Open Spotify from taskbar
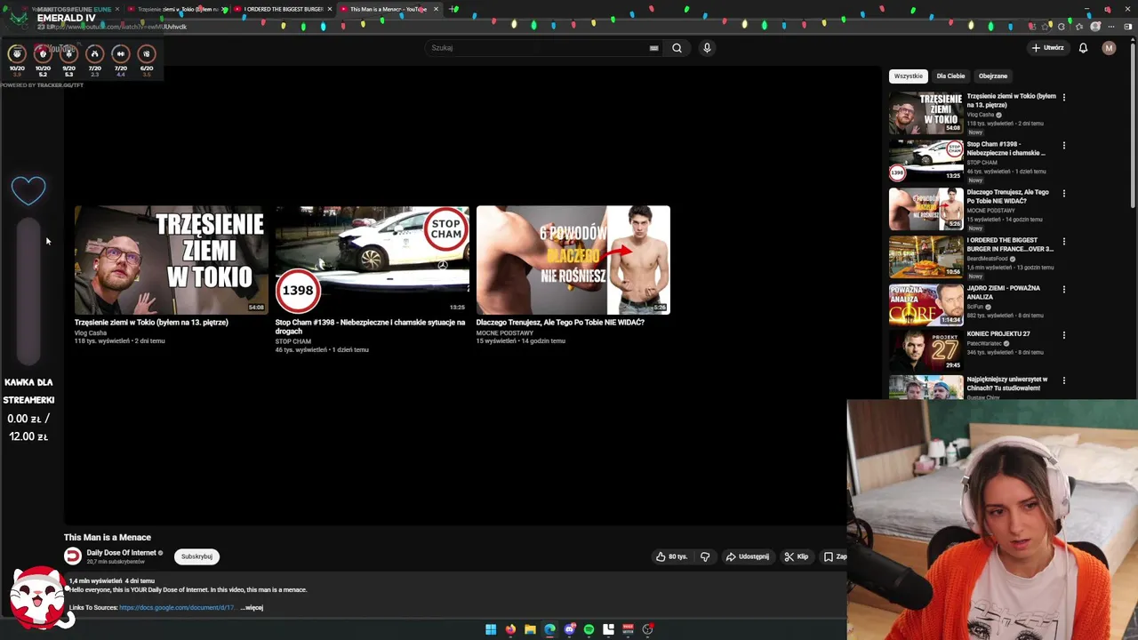 tap(589, 629)
